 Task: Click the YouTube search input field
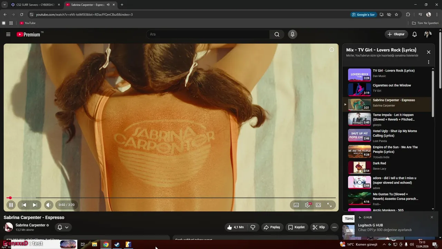(x=208, y=34)
